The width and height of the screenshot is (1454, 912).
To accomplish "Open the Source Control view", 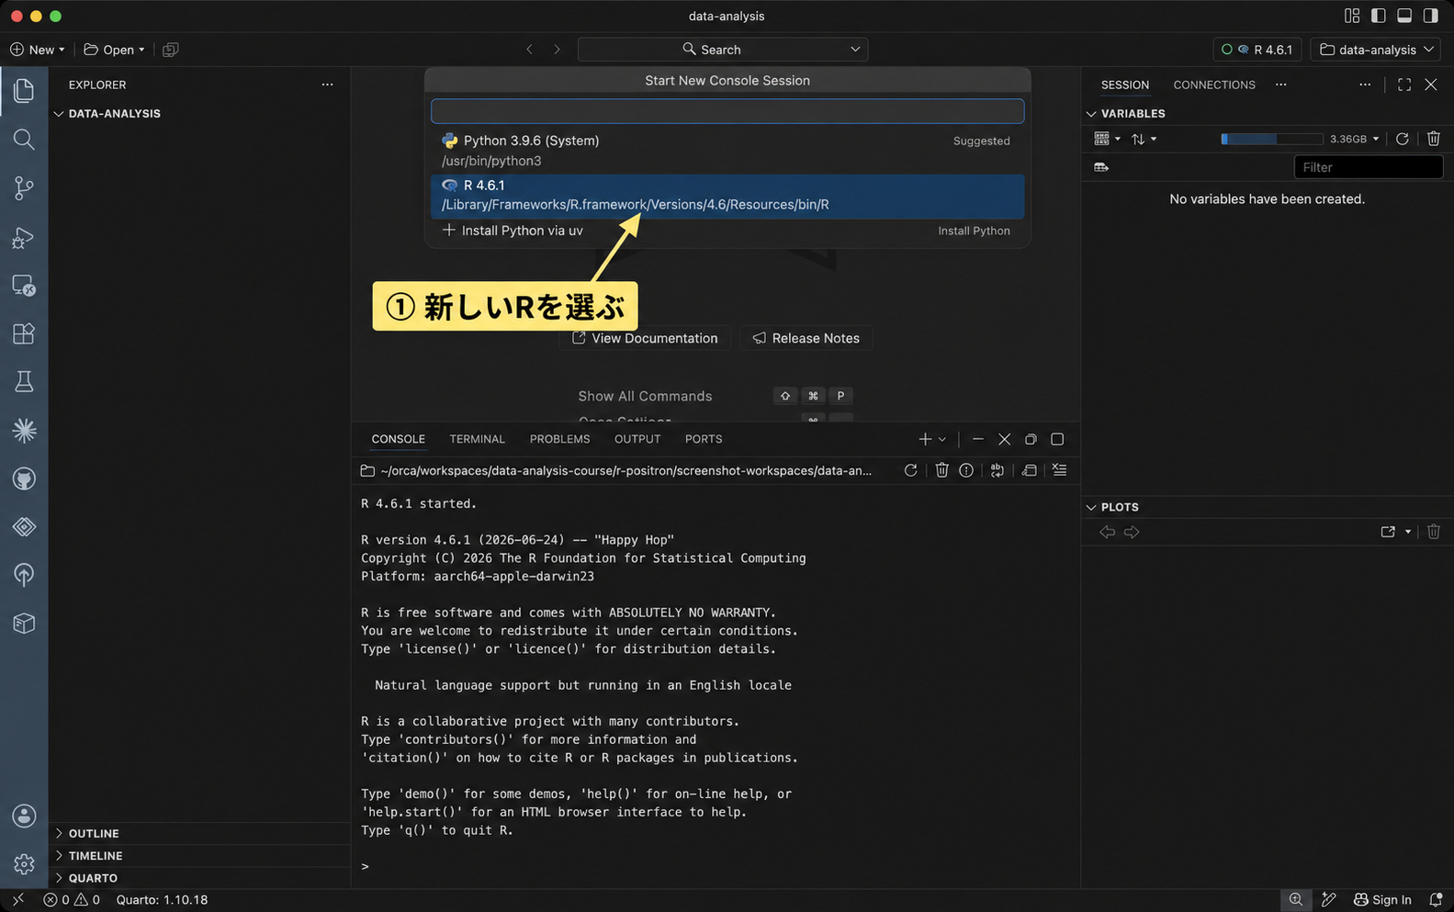I will (x=24, y=188).
